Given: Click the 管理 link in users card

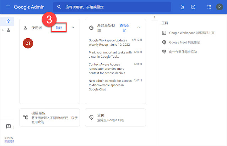Looking at the screenshot, I should coord(59,28).
